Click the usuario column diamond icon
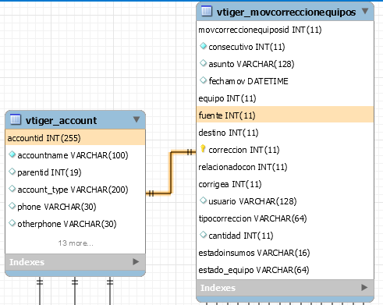Screen dimensions: 383x305 tap(203, 200)
